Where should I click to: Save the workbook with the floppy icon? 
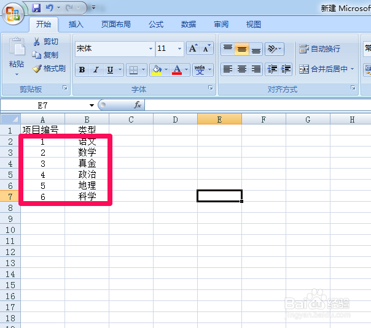(36, 8)
